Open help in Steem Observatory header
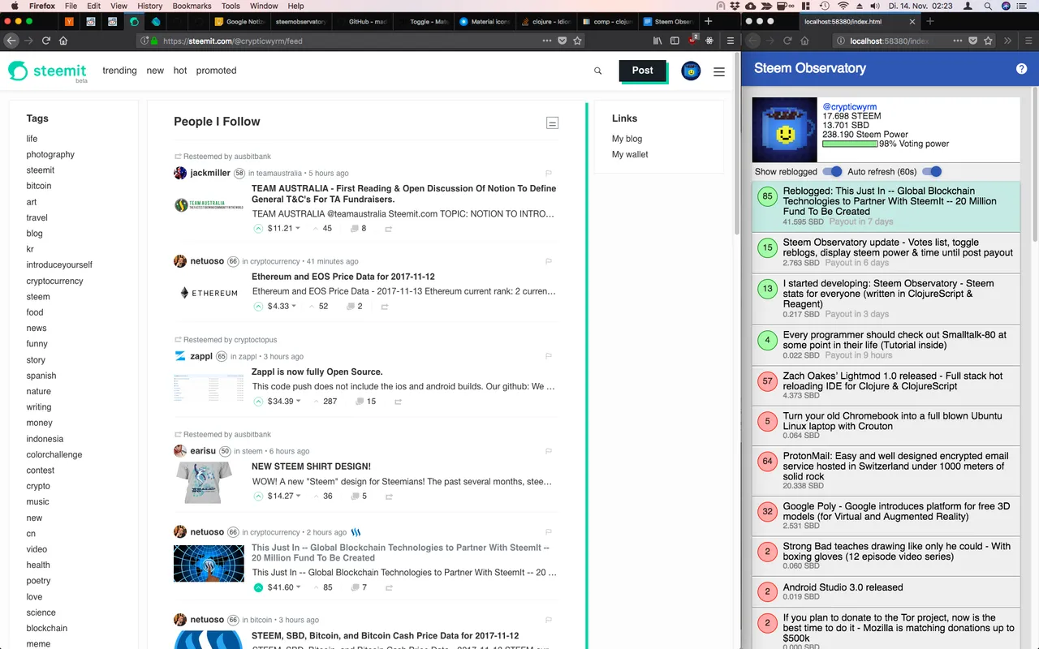 [1022, 69]
